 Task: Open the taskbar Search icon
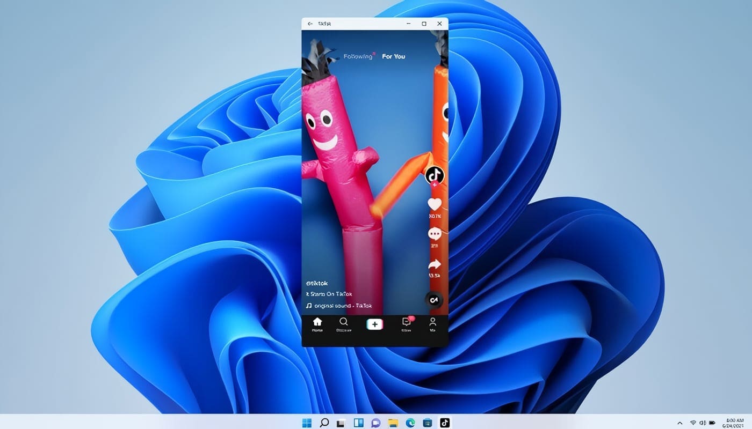[x=324, y=423]
